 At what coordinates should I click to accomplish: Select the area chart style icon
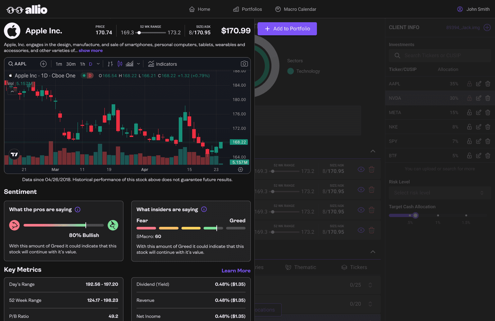pyautogui.click(x=130, y=64)
